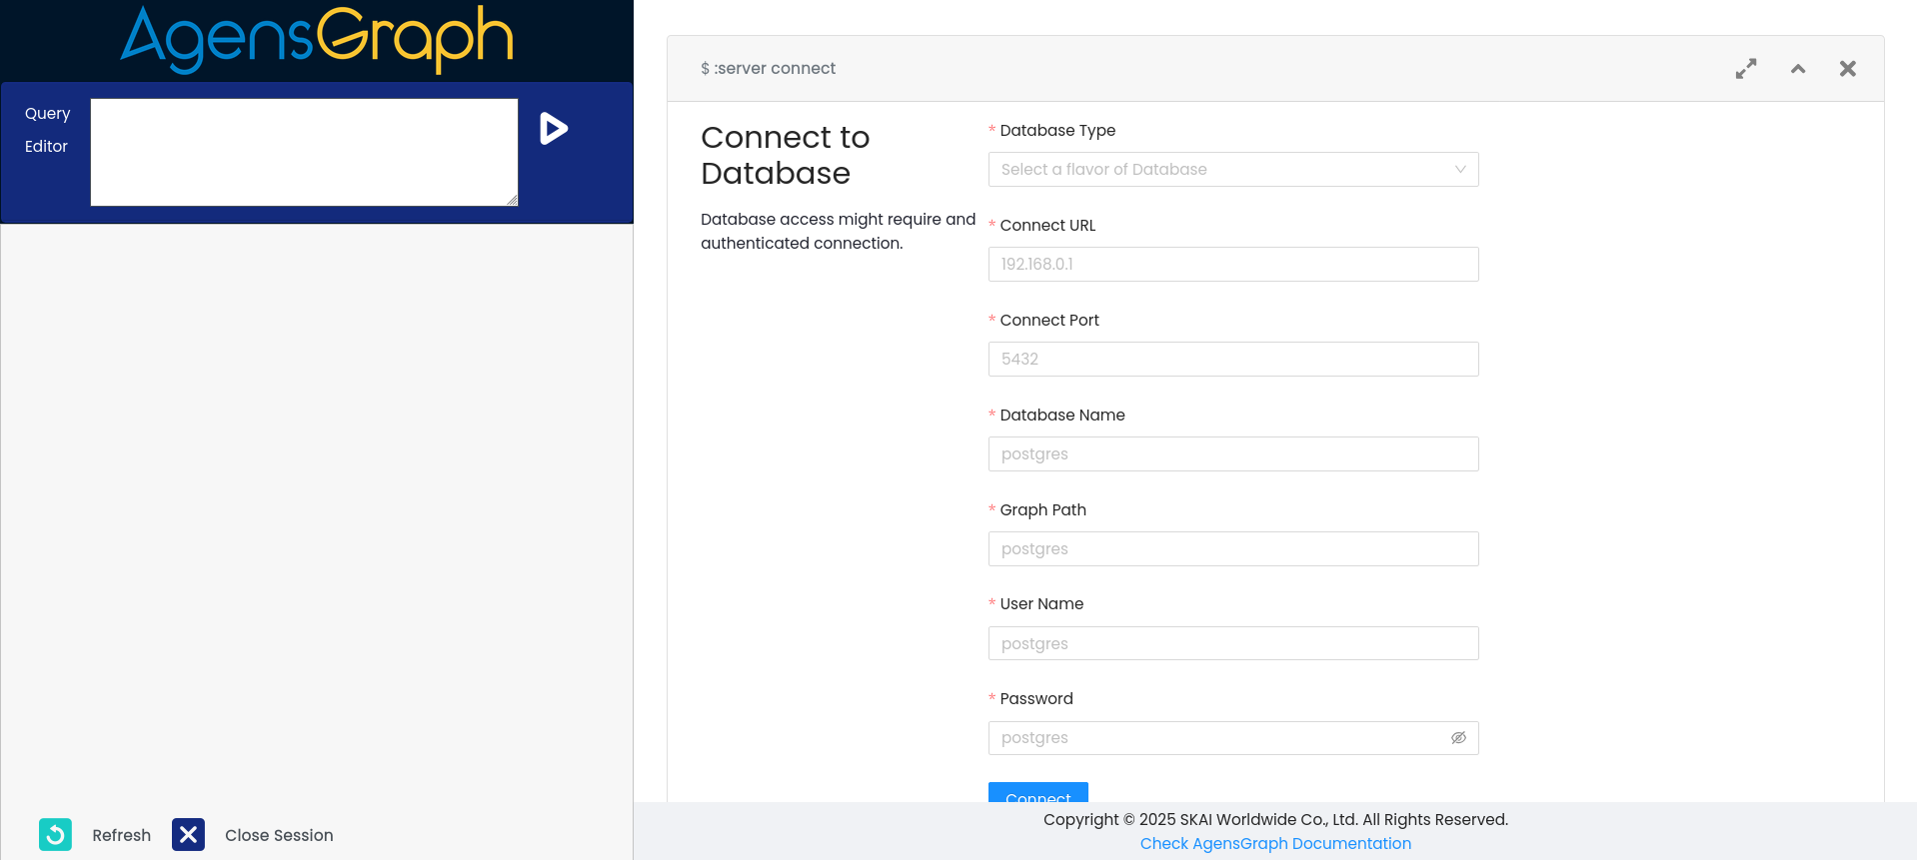
Task: Click the AgensGraph logo
Action: point(317,40)
